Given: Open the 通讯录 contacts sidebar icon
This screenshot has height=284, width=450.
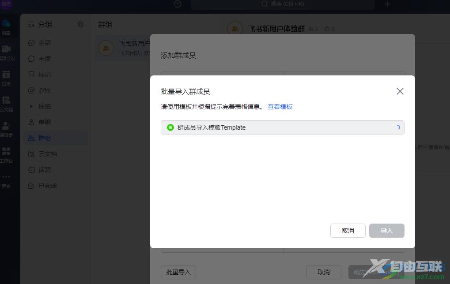Looking at the screenshot, I should coord(6,129).
